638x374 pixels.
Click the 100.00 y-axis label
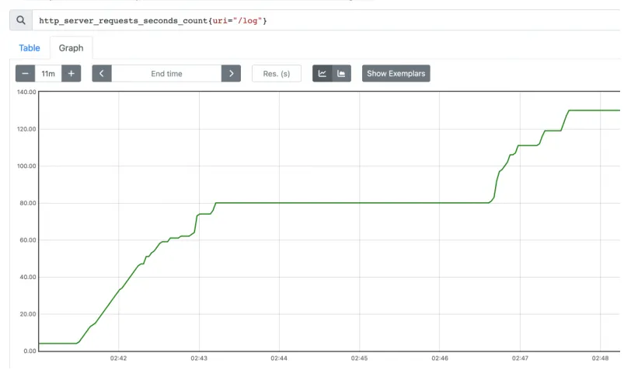click(26, 166)
